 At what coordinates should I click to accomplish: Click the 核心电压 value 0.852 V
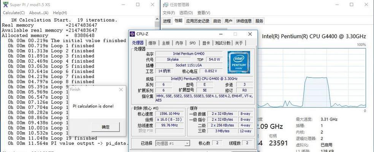click(211, 71)
